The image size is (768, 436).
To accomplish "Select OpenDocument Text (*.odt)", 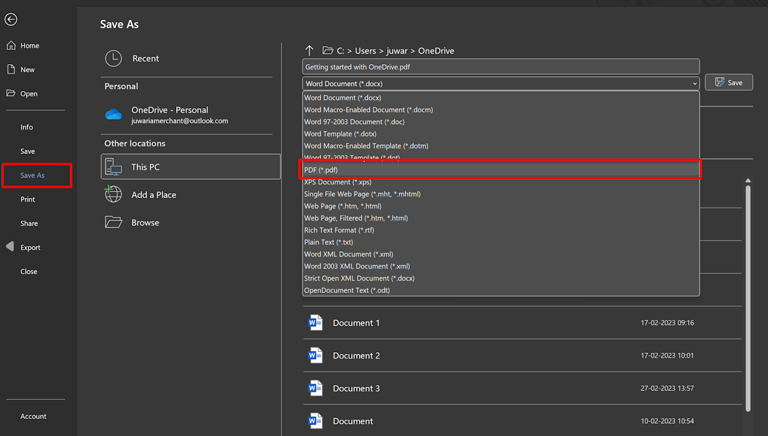I will tap(501, 291).
